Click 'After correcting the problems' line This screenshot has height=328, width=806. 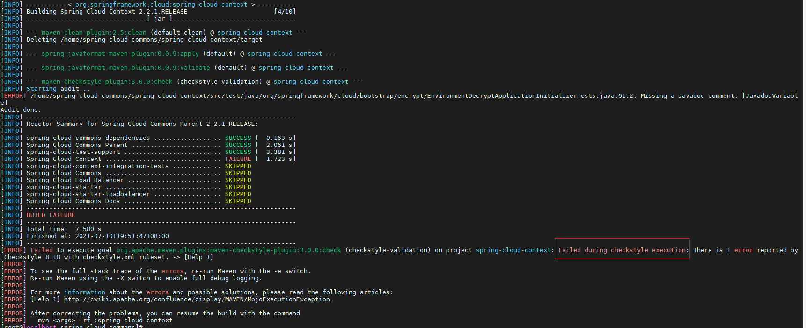point(165,313)
